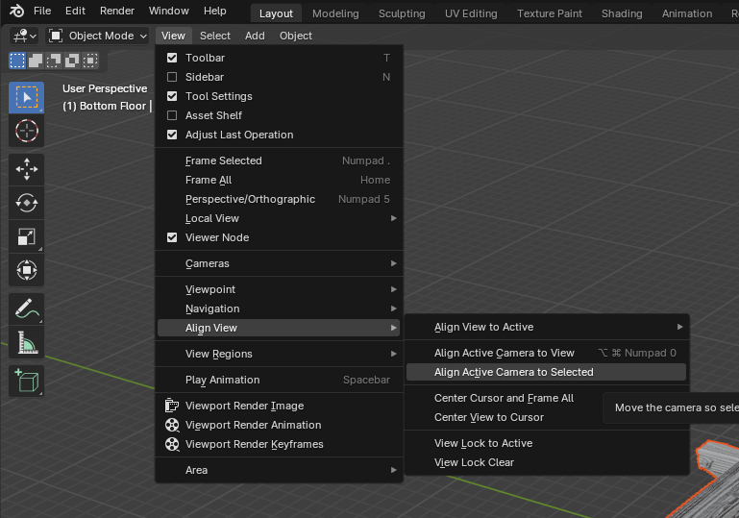
Task: Click the Add Cube tool
Action: click(27, 381)
